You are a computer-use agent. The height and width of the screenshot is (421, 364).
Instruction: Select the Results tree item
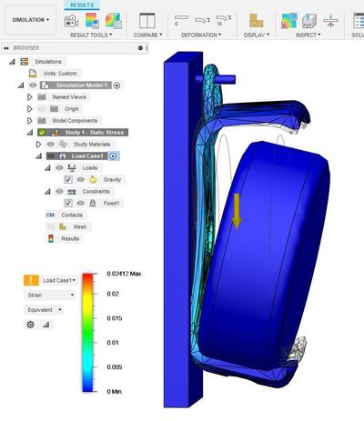(x=70, y=238)
